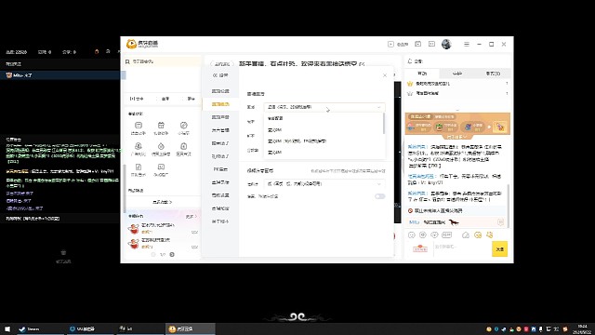Open the second dropdown under the lower section
The height and width of the screenshot is (335, 595).
(x=324, y=184)
